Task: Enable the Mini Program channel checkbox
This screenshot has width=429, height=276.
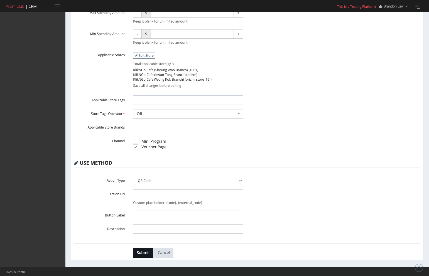Action: 136,141
